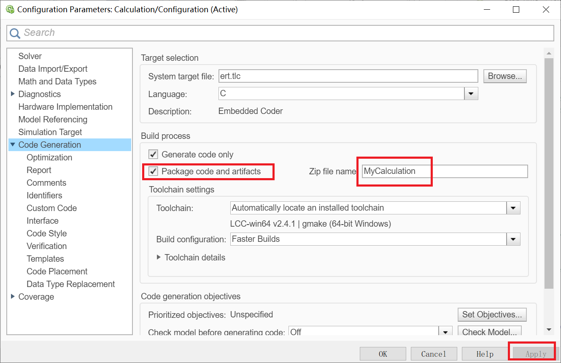Open the Build configuration dropdown arrow
This screenshot has width=561, height=363.
tap(513, 239)
